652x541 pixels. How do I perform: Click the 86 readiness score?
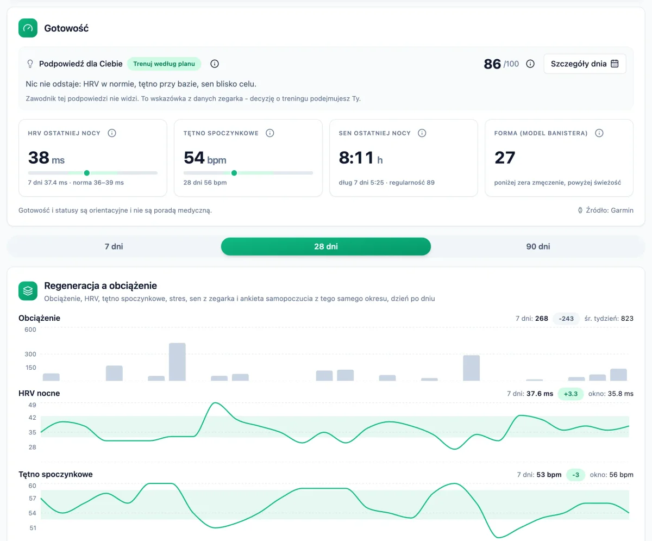pos(492,64)
